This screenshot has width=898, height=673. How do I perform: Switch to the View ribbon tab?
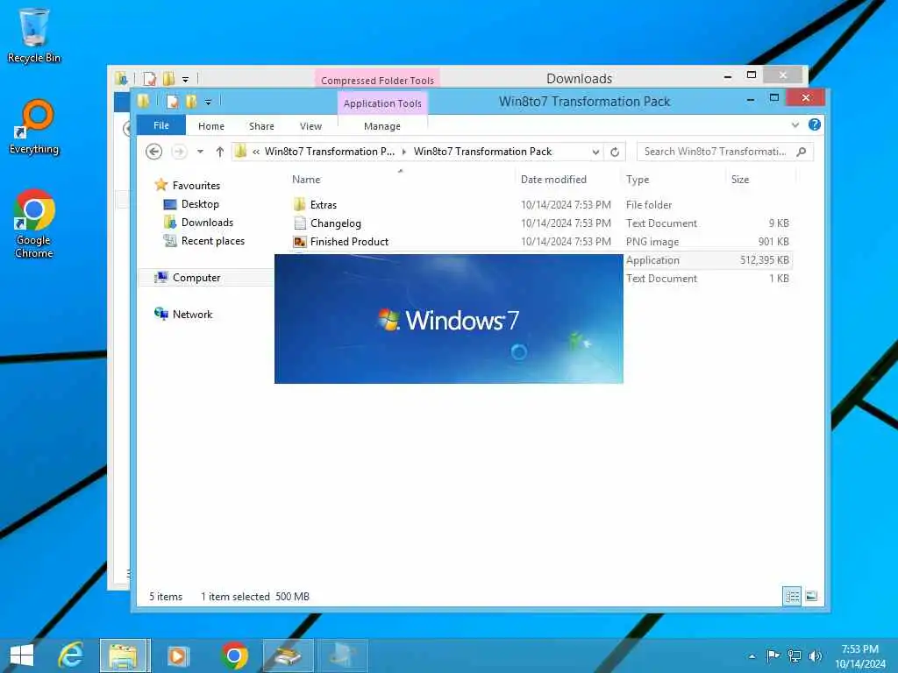point(311,126)
